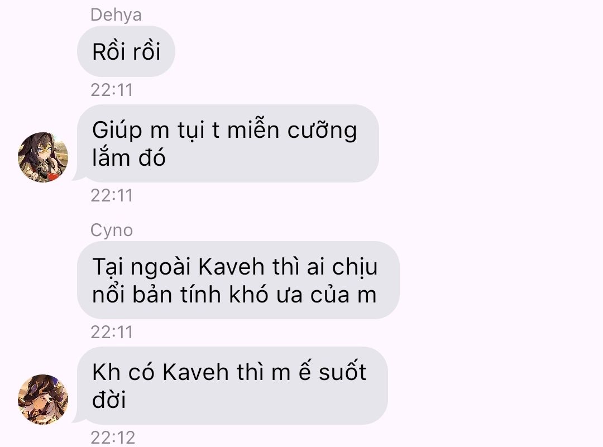The width and height of the screenshot is (603, 447).
Task: Tap the 'Kh có Kaveh thì m ế' message
Action: (232, 386)
